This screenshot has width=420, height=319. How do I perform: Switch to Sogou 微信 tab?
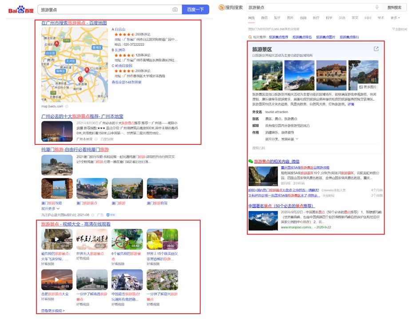(264, 18)
